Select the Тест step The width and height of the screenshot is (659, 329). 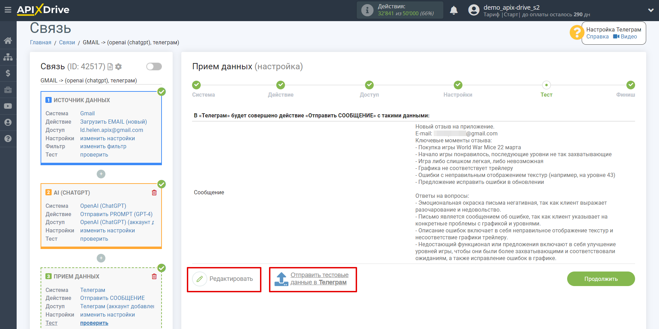click(x=546, y=89)
